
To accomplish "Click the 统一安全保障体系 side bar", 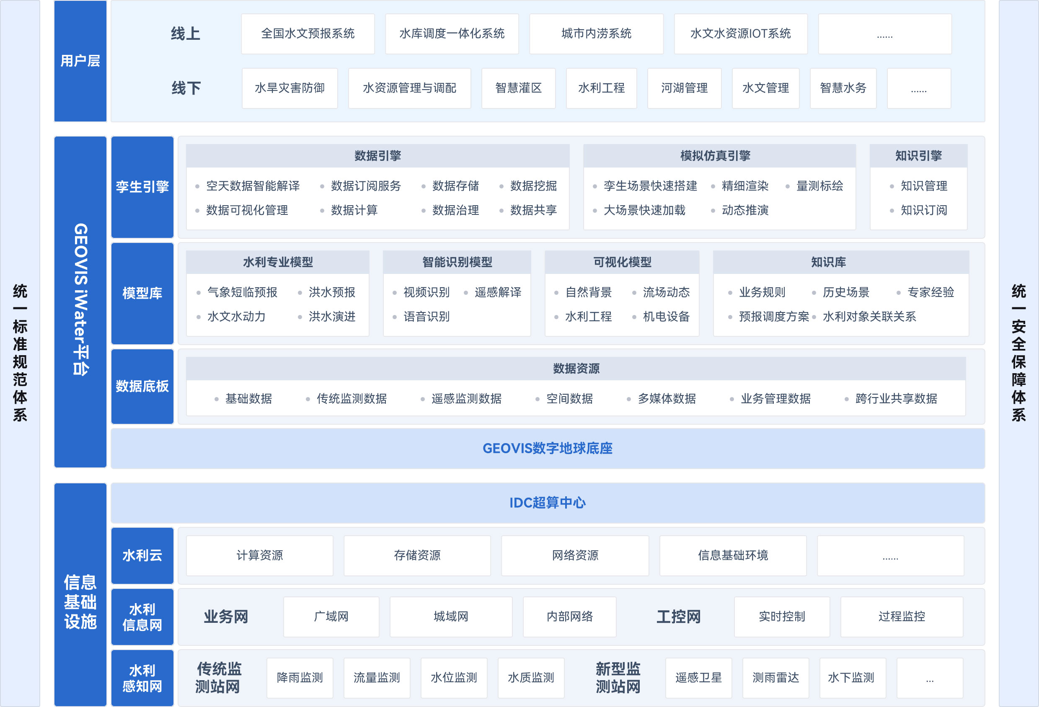I will [1018, 353].
